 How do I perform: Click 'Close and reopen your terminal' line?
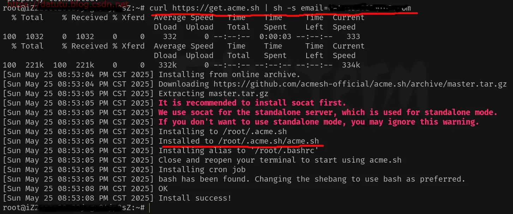click(280, 160)
